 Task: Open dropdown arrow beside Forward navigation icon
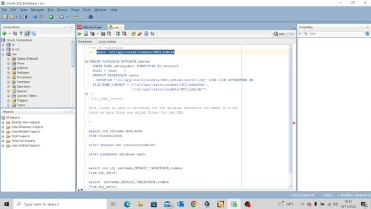(x=67, y=17)
